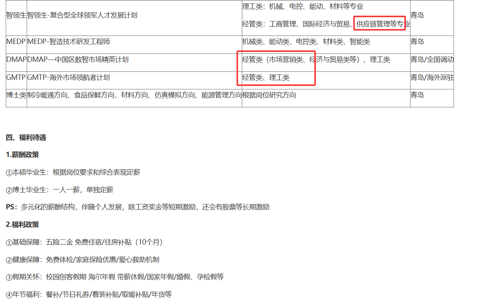The image size is (499, 301).
Task: Click the MEDP-智造技术研发工程师 position name
Action: tap(69, 42)
